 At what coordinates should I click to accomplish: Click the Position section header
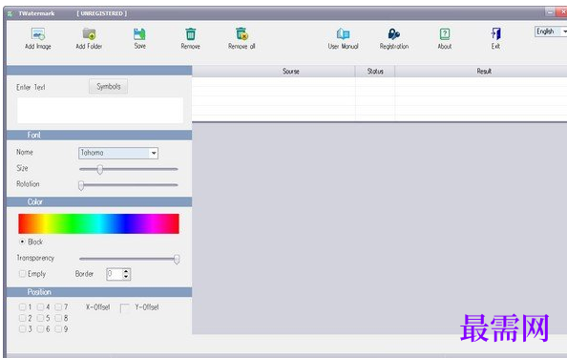coord(99,292)
